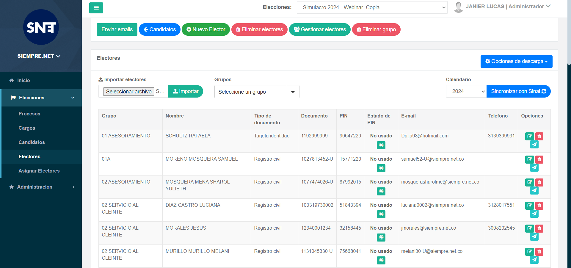
Task: Open the Elecciones selection dropdown
Action: tap(372, 7)
